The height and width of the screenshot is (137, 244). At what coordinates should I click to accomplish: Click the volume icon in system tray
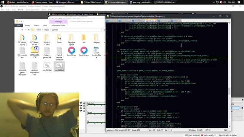point(225,2)
